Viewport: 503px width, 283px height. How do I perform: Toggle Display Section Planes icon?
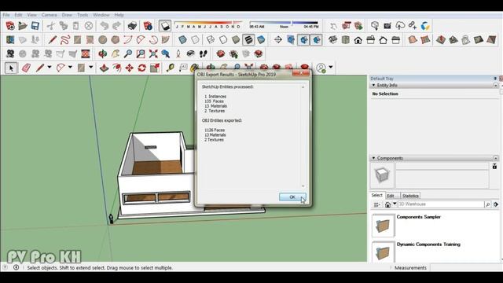(291, 40)
